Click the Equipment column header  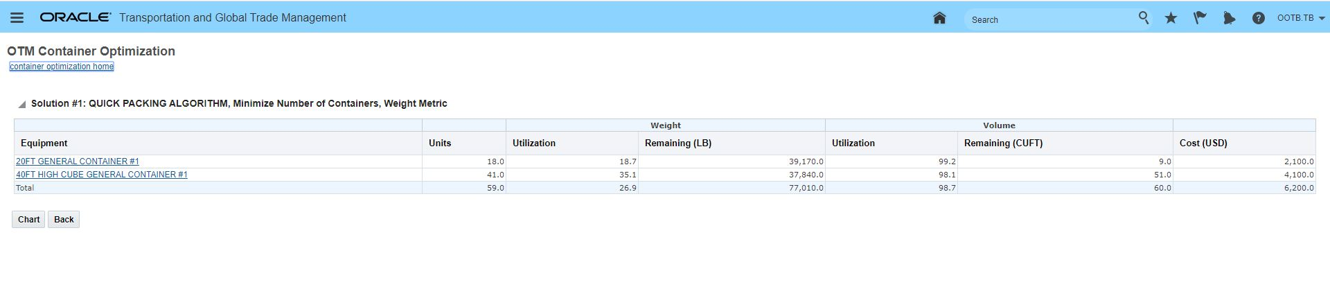tap(44, 143)
